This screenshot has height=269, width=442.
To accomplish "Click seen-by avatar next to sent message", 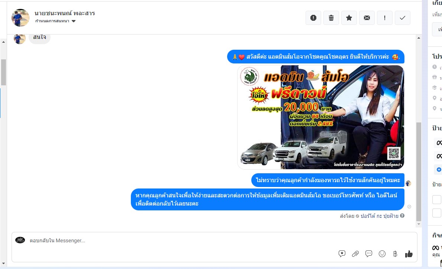I will tap(409, 183).
